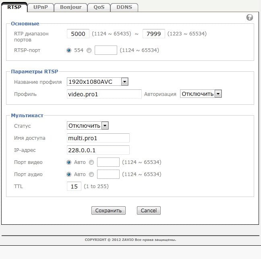The width and height of the screenshot is (261, 259).
Task: Click the TTL field showing 15
Action: tap(74, 186)
